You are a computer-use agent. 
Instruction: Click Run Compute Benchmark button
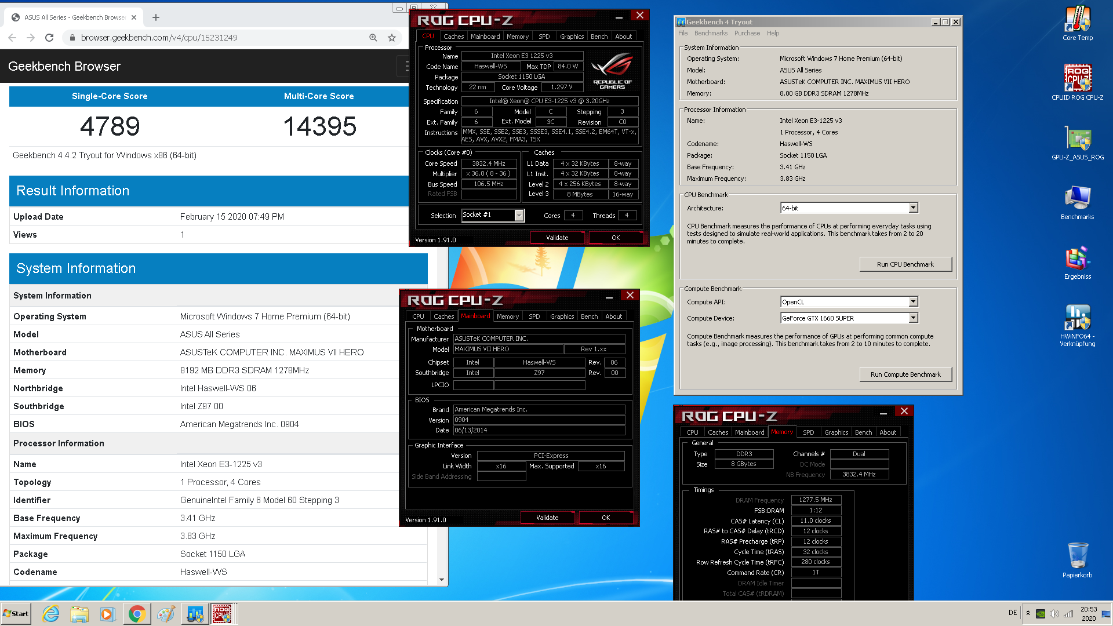point(905,374)
